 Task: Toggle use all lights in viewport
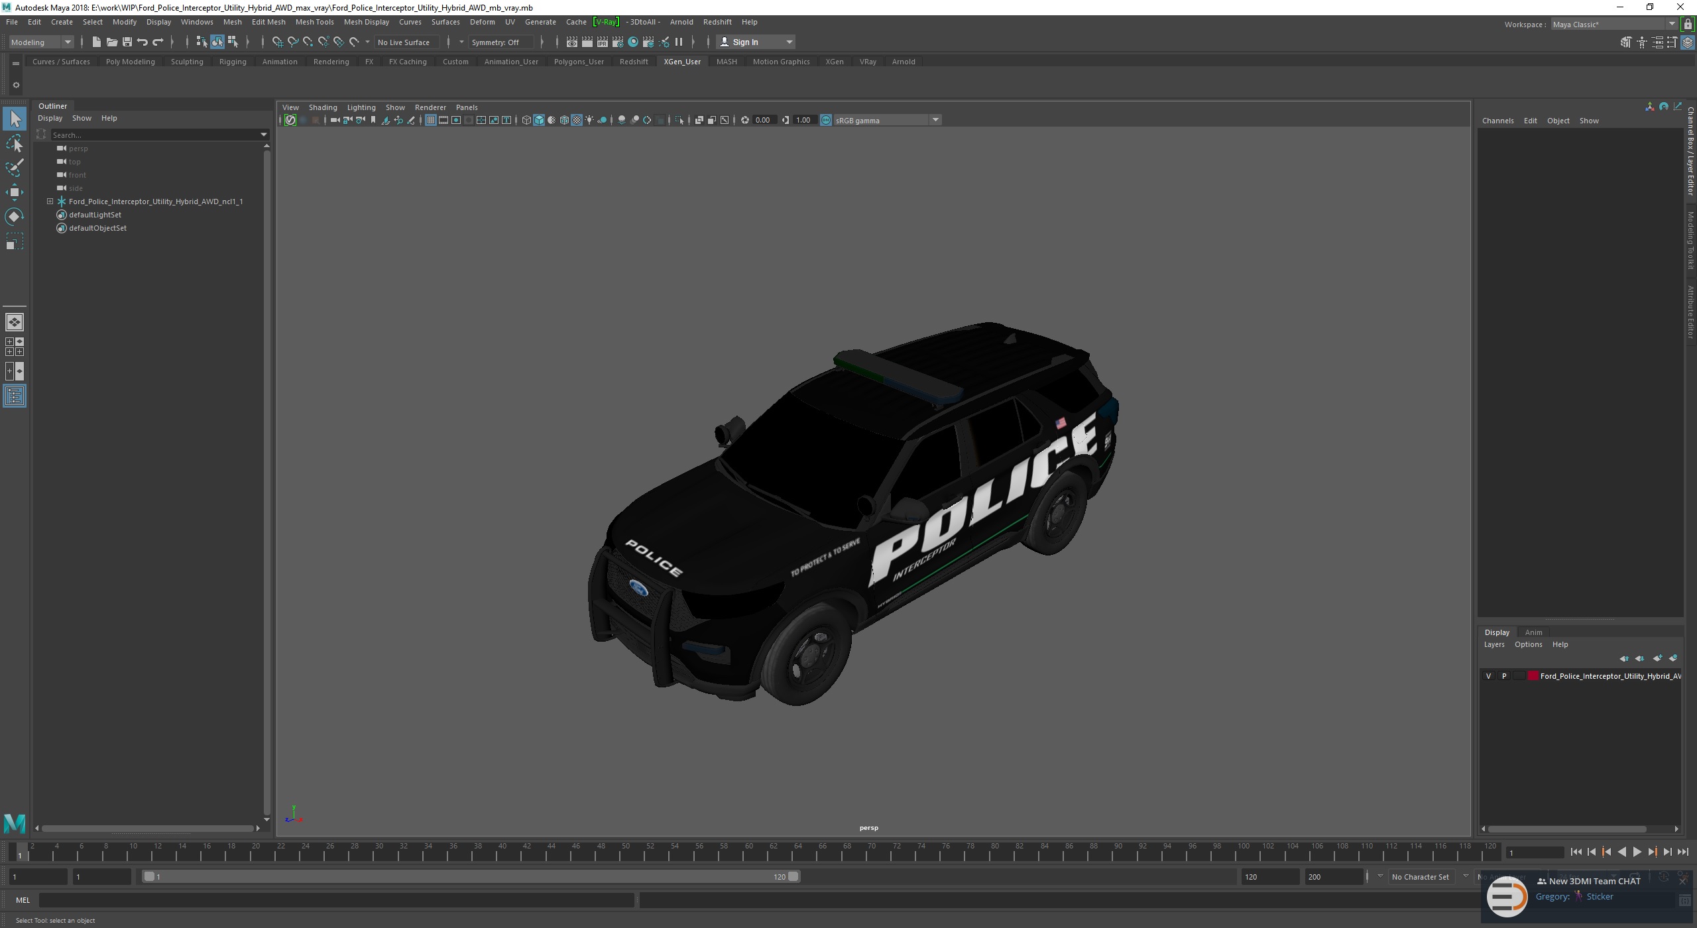point(589,120)
